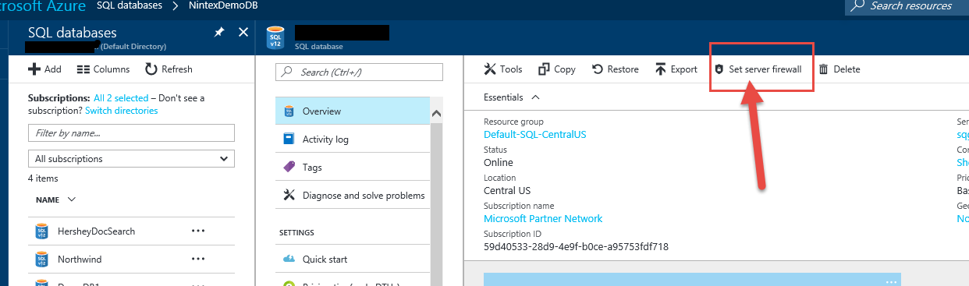Click the search magnifier icon in header
969x286 pixels.
pos(857,5)
